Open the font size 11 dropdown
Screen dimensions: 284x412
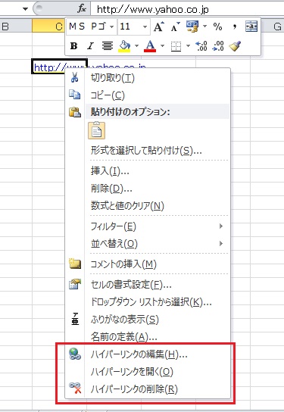145,27
